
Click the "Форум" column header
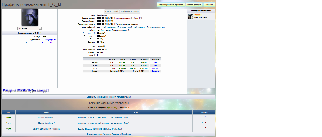click(46, 112)
